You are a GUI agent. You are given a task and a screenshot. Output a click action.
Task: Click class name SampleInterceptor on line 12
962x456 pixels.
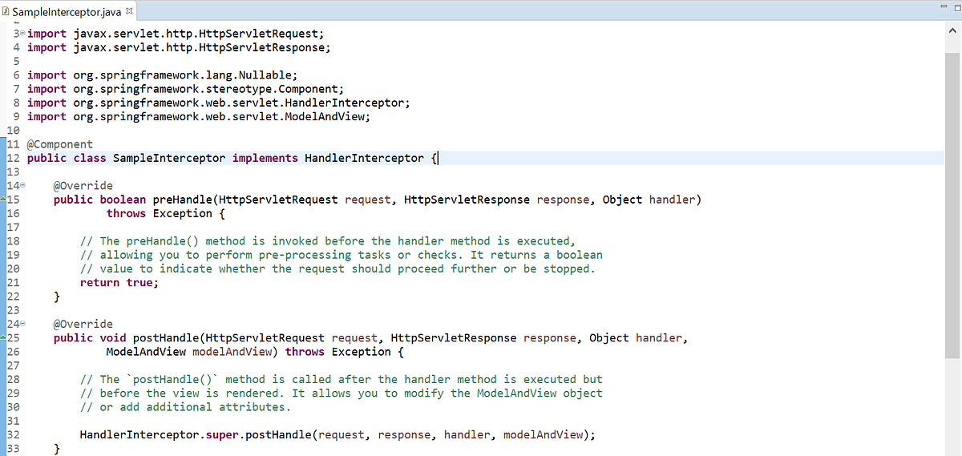tap(169, 158)
